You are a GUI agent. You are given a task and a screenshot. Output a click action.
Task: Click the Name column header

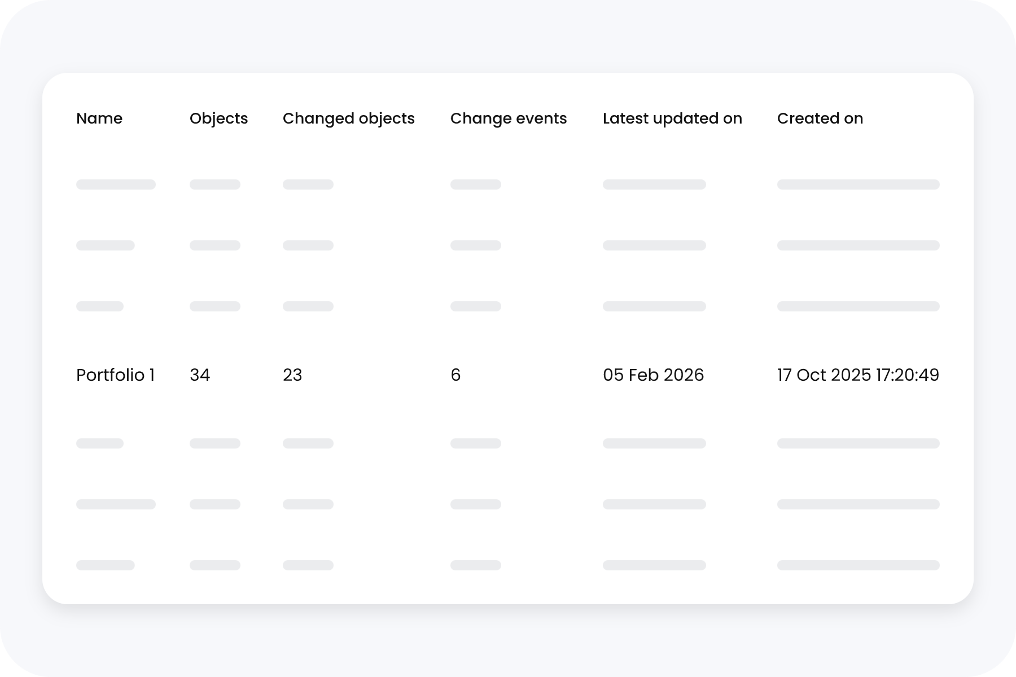pyautogui.click(x=99, y=118)
